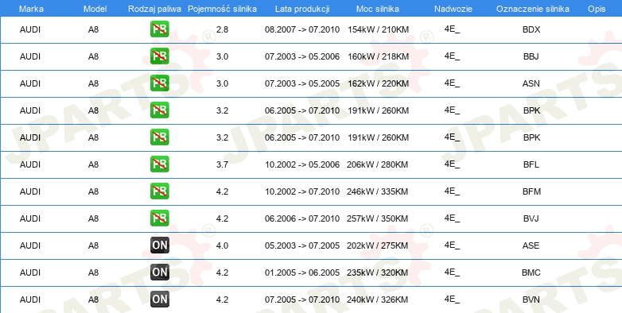Select the 154kW / 210KM power cell
This screenshot has height=313, width=622.
pos(378,29)
